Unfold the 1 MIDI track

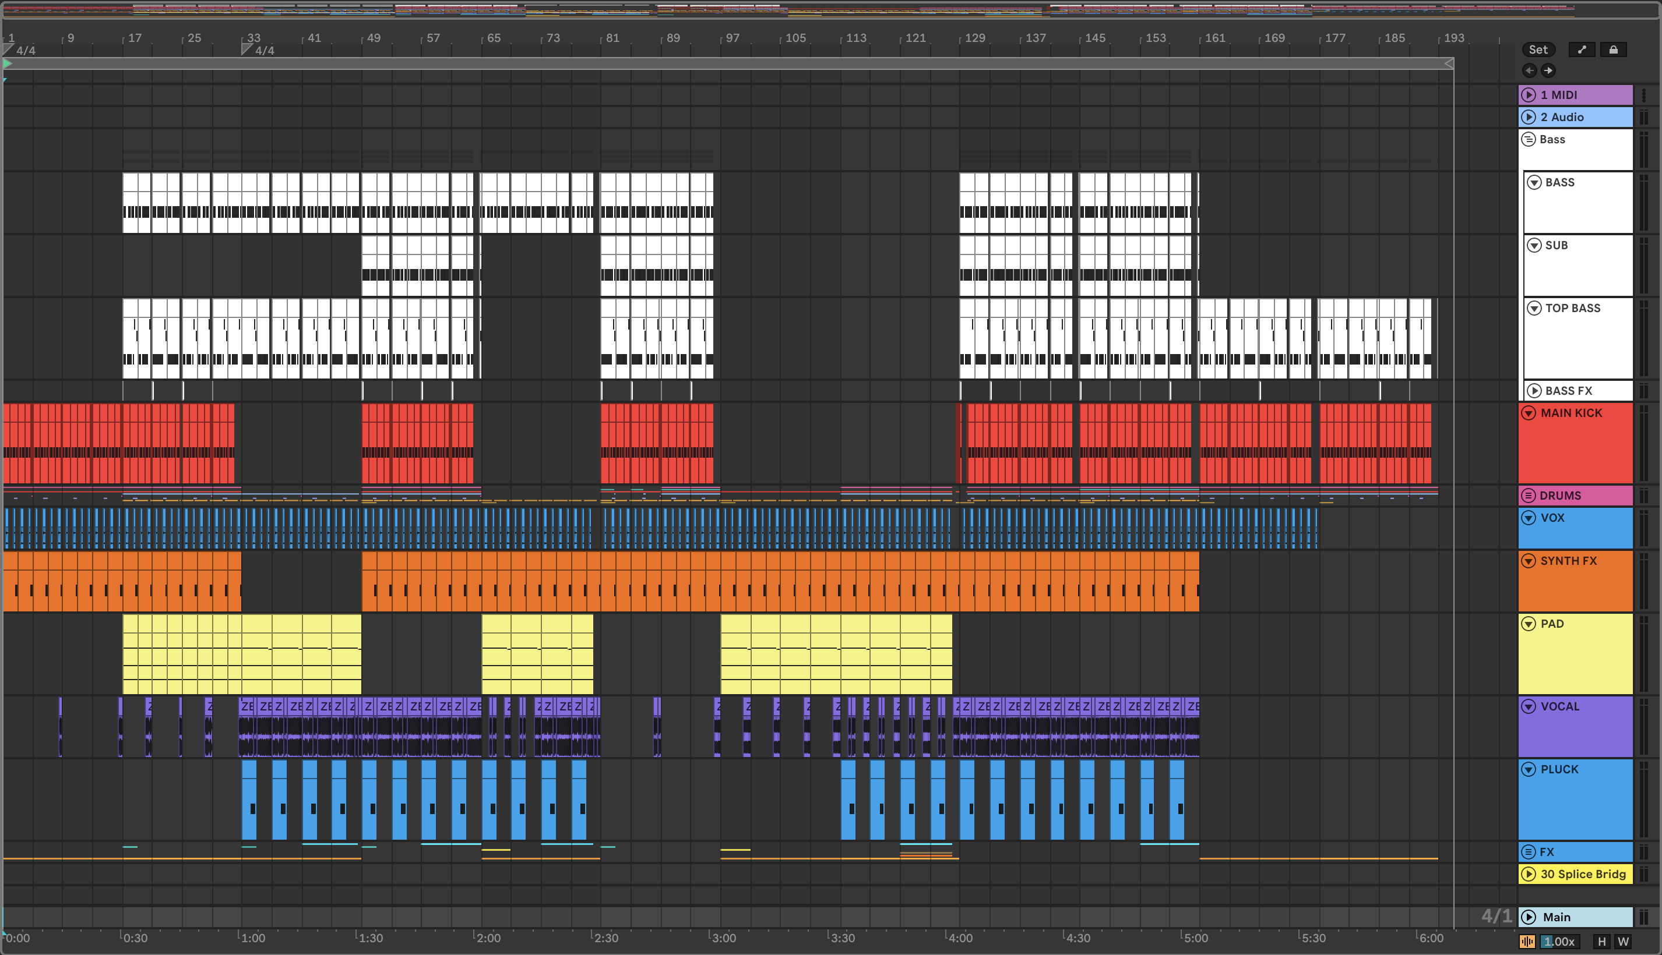[1529, 95]
